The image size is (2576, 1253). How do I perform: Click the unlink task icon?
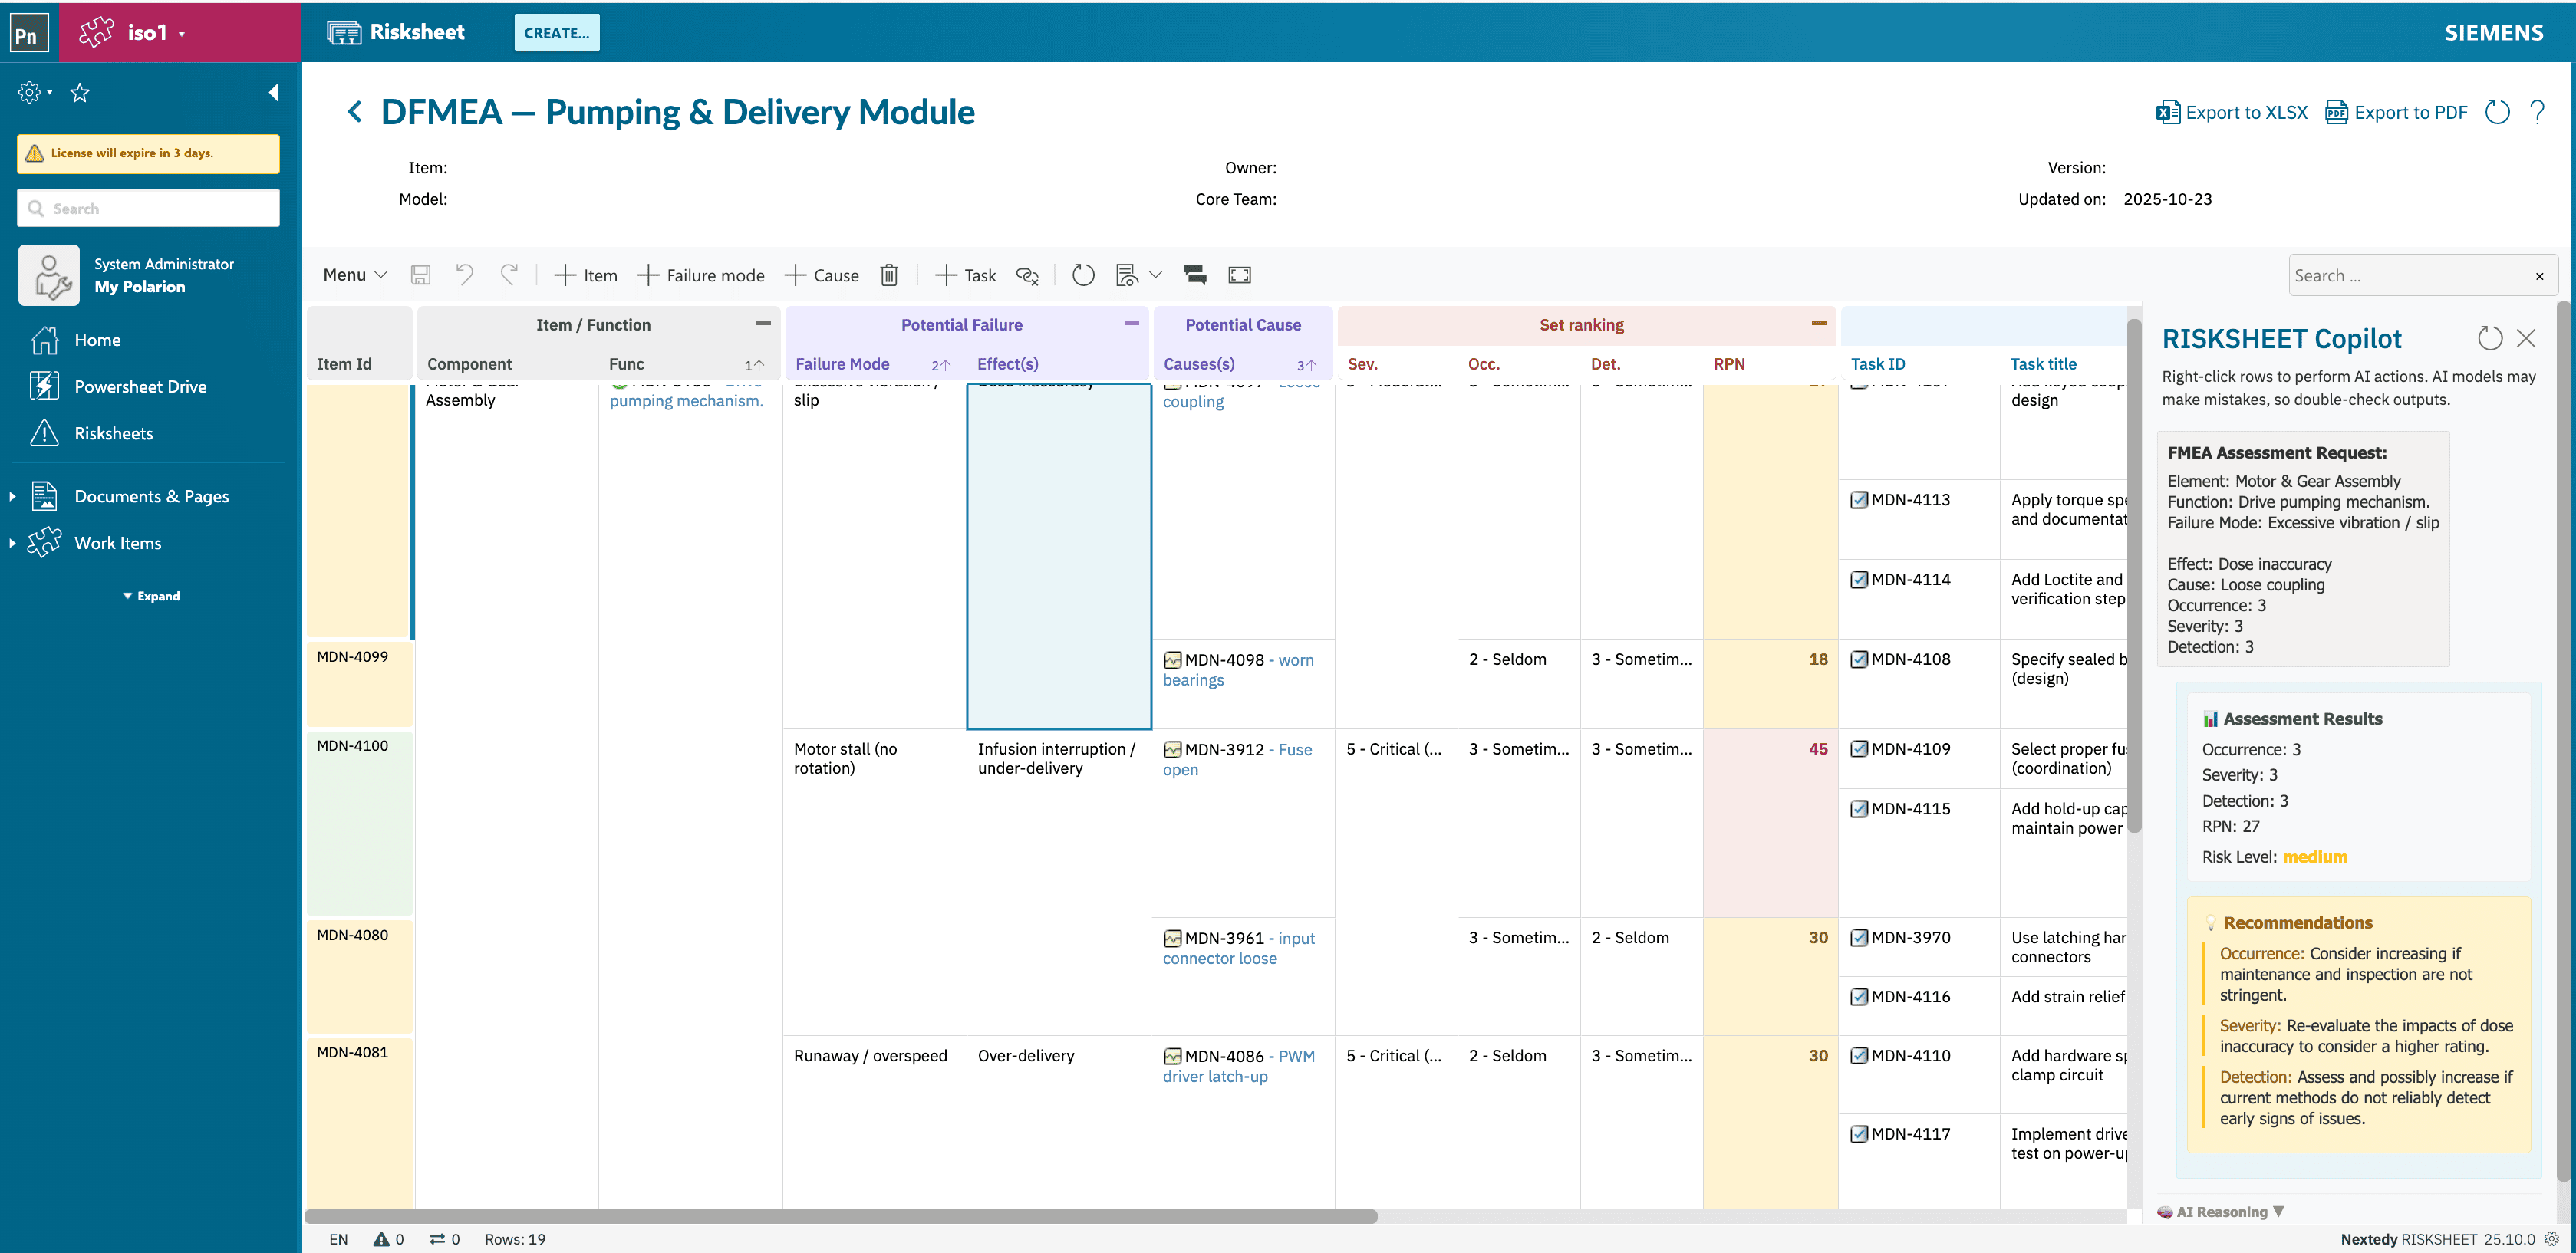(1027, 275)
